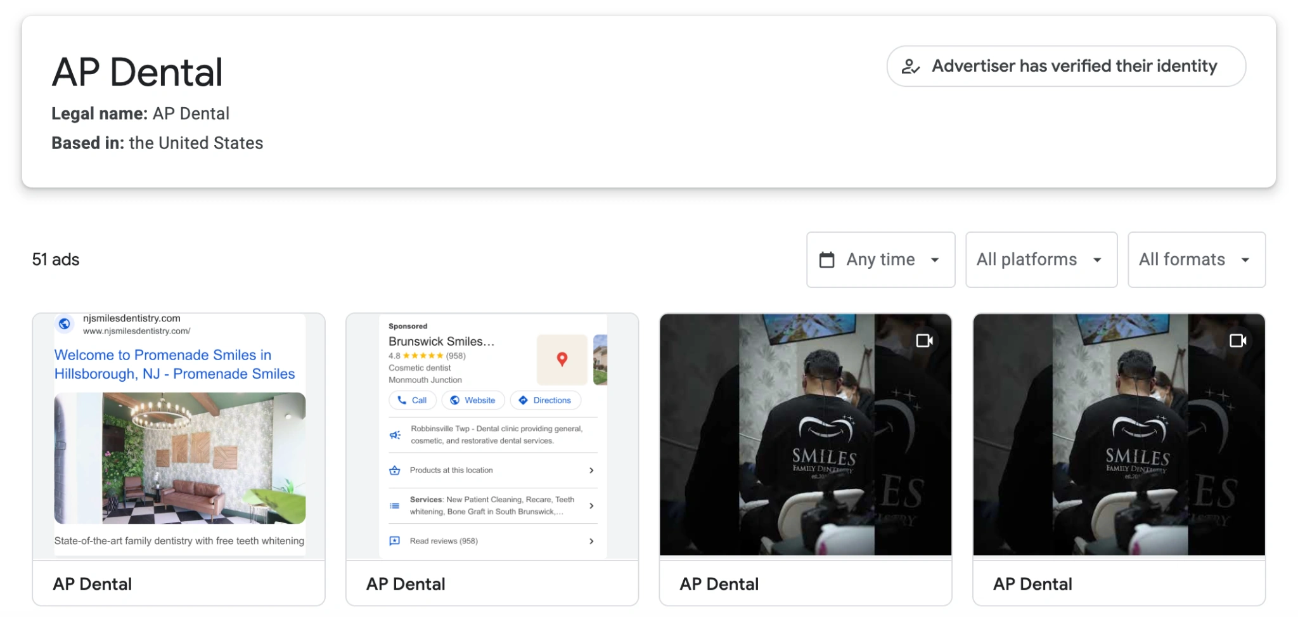Click Robbinsville Twp dental clinic description

click(x=496, y=435)
